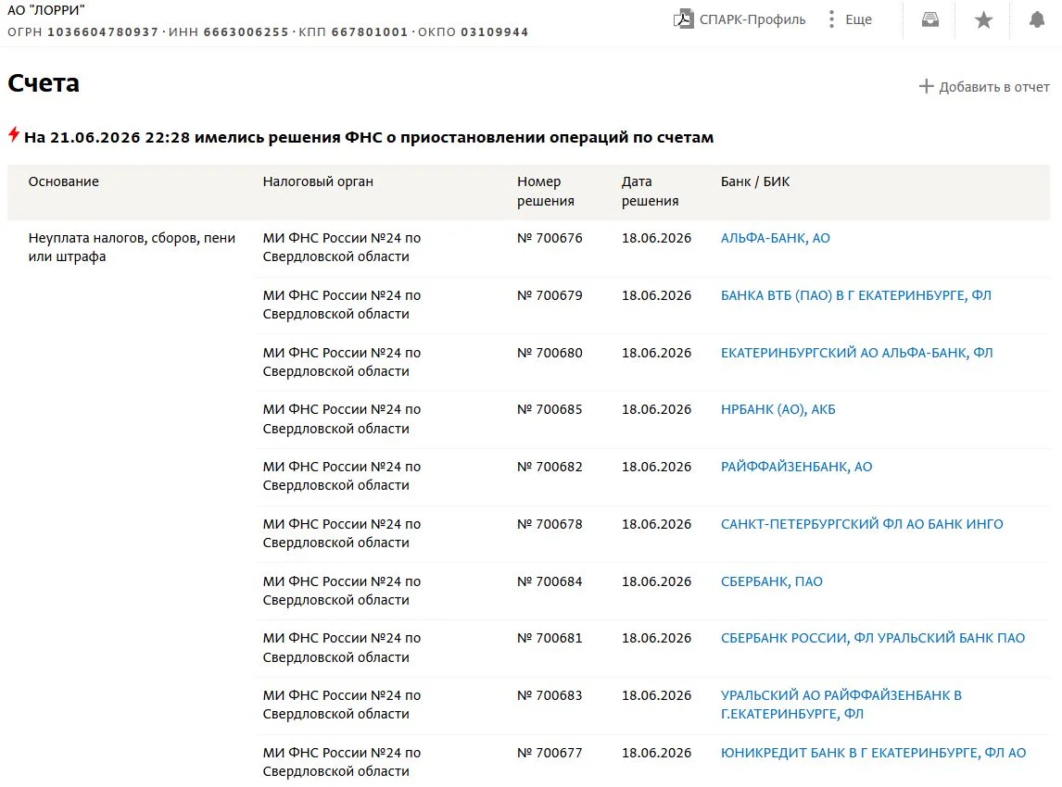Open ЕКАТЕРИНБУРГСКИЙ АО АЛЬФА-БАНК, ФЛ link
Image resolution: width=1062 pixels, height=787 pixels.
click(x=856, y=354)
